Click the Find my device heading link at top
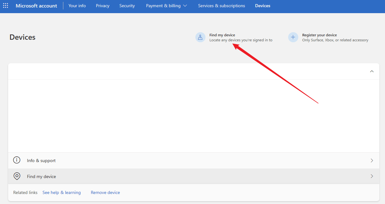The width and height of the screenshot is (385, 204). click(222, 35)
